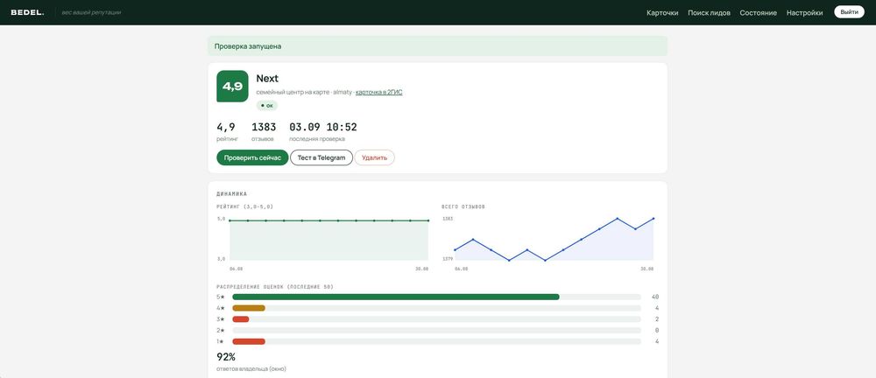Viewport: 876px width, 378px height.
Task: Open Настройки in the top navigation
Action: coord(804,13)
